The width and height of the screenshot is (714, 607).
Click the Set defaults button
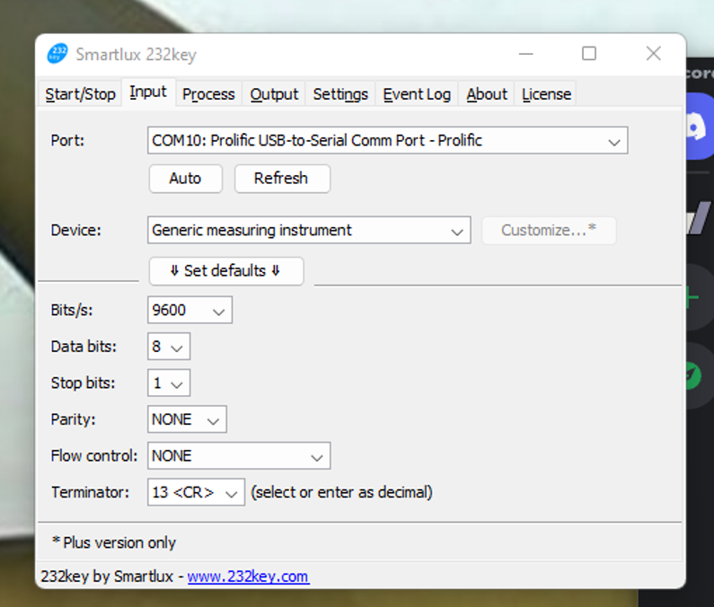[x=225, y=271]
